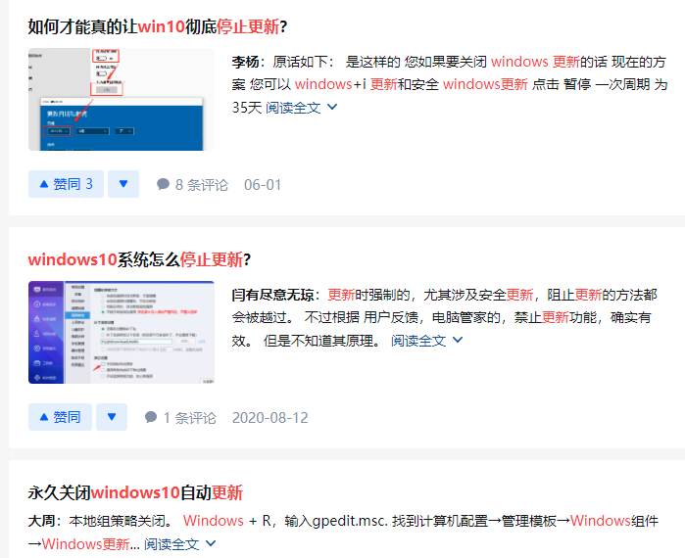Click comment bubble icon beside 8 条评论
The height and width of the screenshot is (558, 685).
point(163,184)
